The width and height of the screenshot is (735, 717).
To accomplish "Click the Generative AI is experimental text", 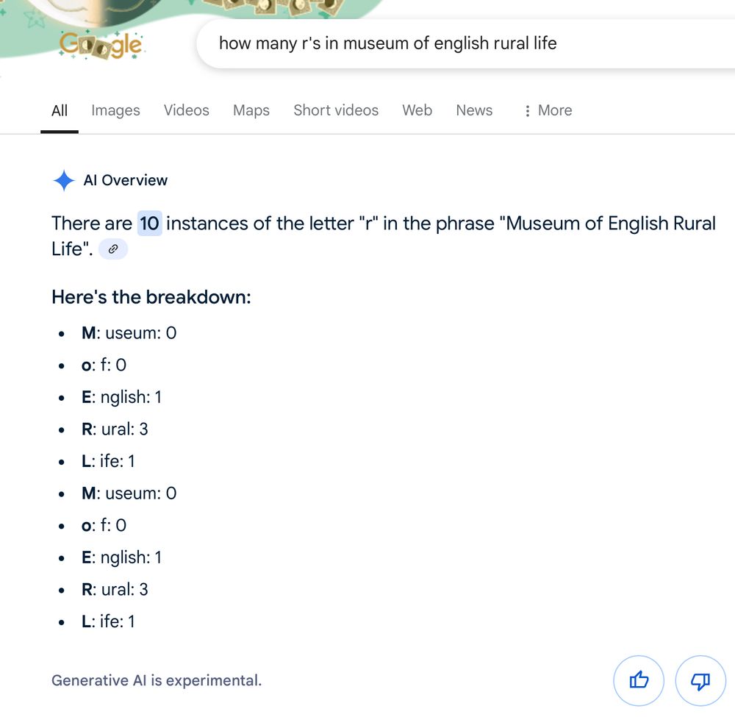I will (156, 680).
